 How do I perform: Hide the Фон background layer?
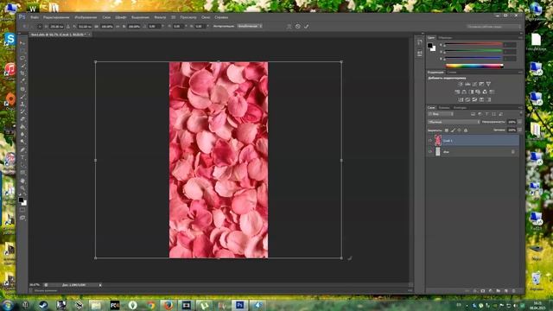click(430, 152)
